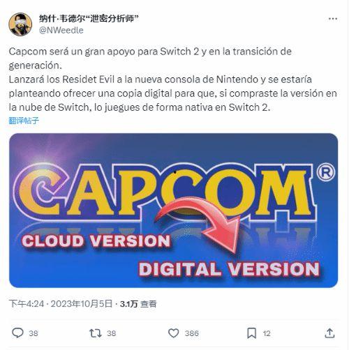
Task: Like the post with heart icon
Action: [174, 333]
